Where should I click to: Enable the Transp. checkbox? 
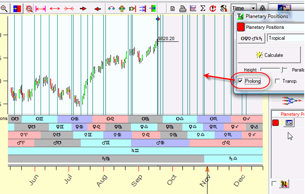(278, 81)
